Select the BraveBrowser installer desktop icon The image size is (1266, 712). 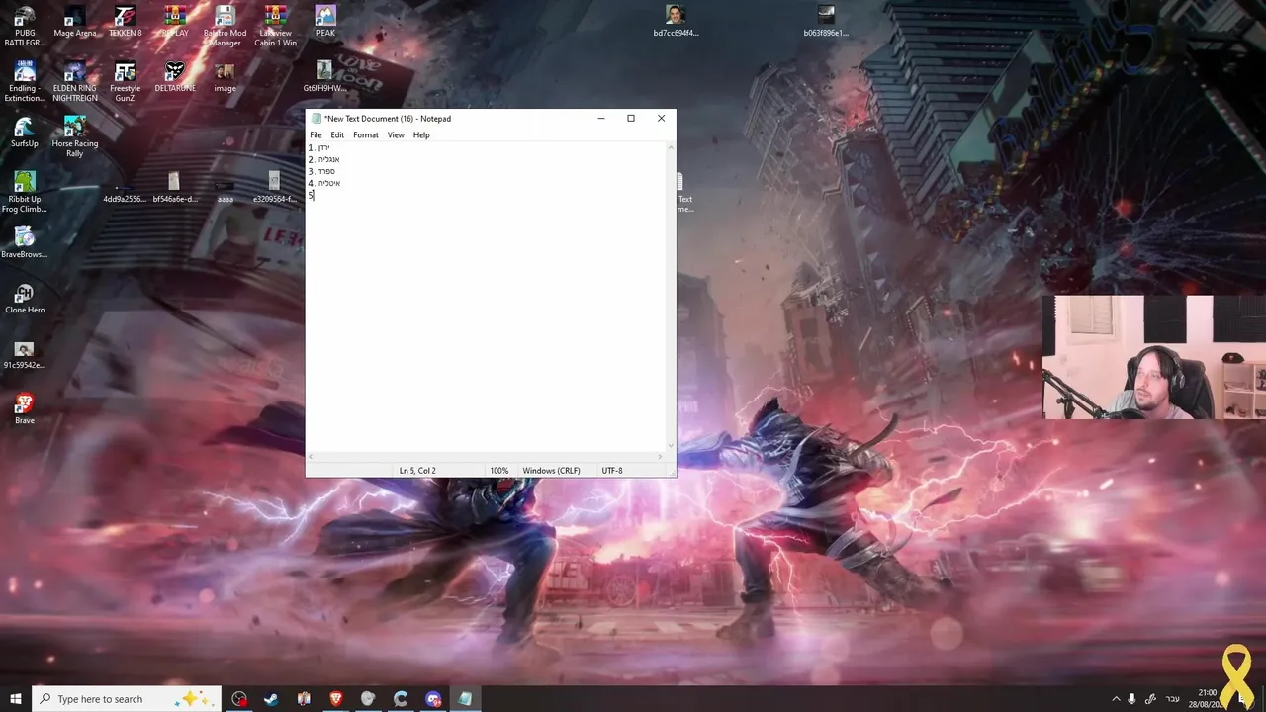[x=25, y=243]
